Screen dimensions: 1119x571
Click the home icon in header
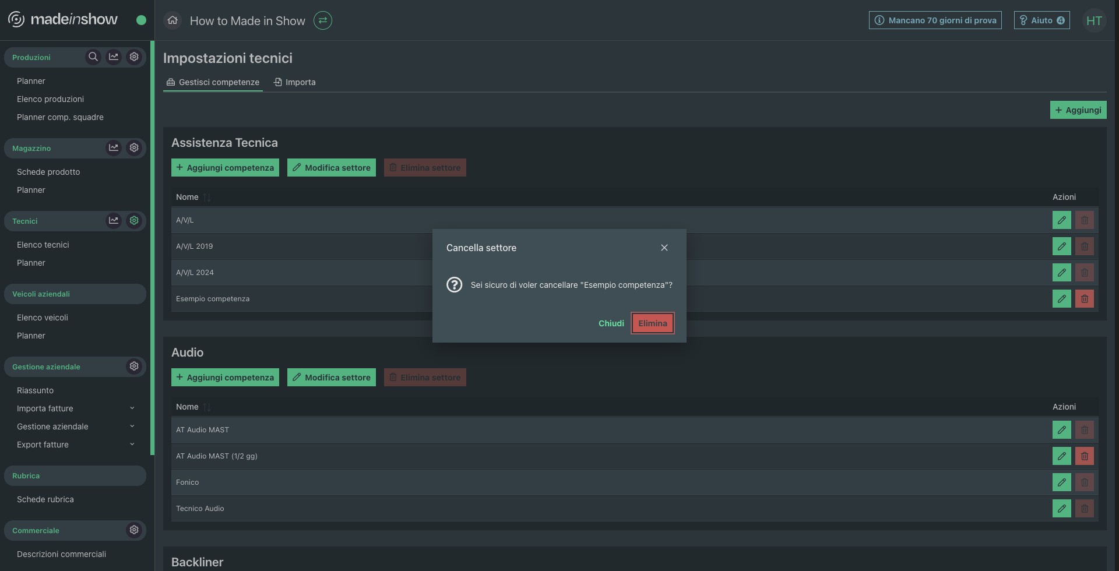[173, 21]
